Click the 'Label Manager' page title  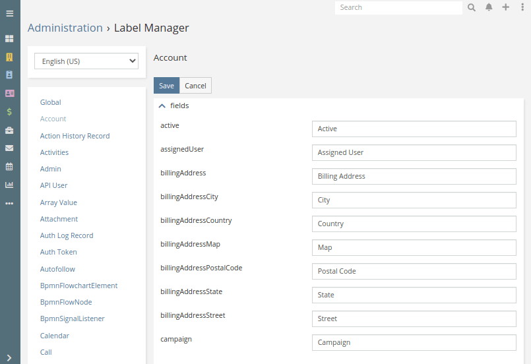[151, 28]
